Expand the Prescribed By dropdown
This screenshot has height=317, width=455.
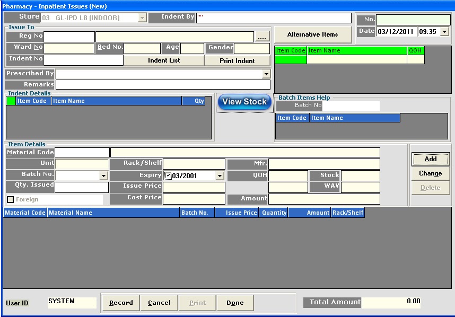265,74
